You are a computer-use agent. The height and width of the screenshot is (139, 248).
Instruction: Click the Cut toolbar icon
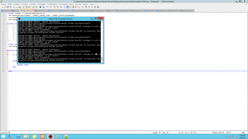23,7
